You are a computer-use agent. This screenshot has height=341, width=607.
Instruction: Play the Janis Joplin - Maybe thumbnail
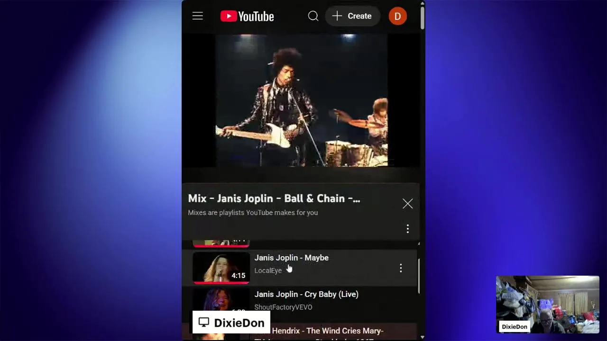point(221,268)
